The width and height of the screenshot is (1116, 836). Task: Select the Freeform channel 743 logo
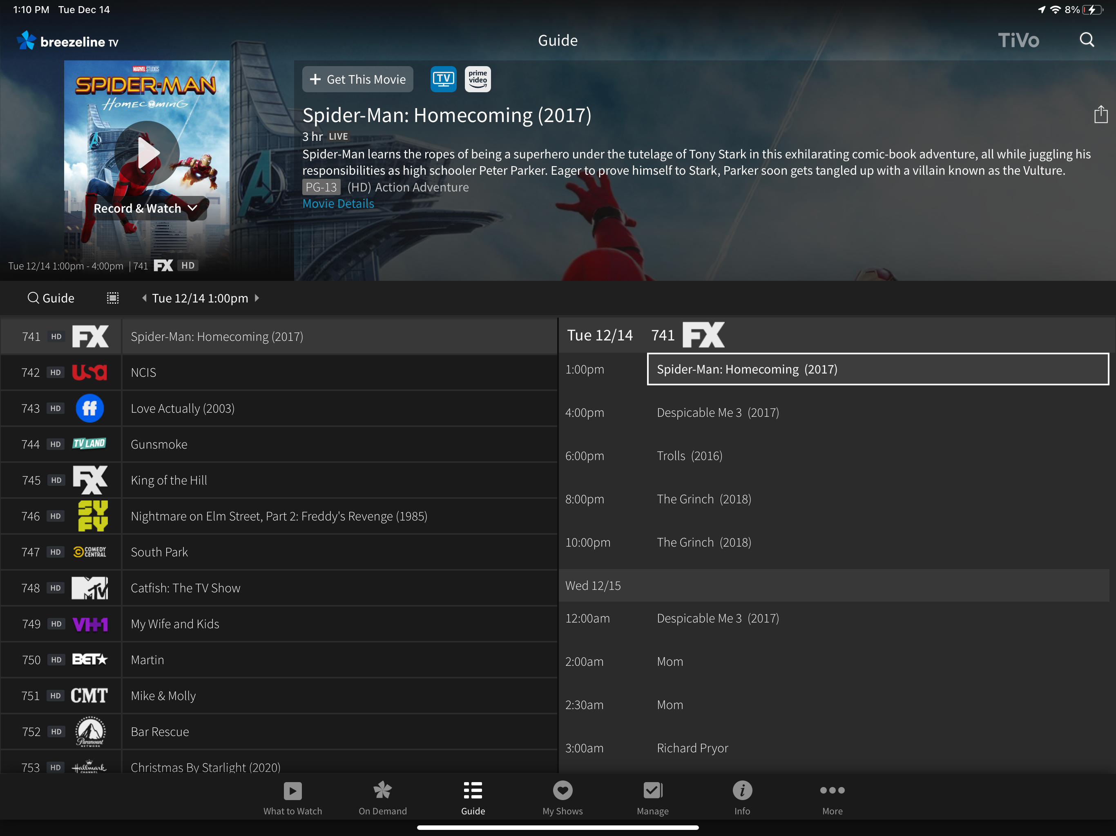[90, 408]
